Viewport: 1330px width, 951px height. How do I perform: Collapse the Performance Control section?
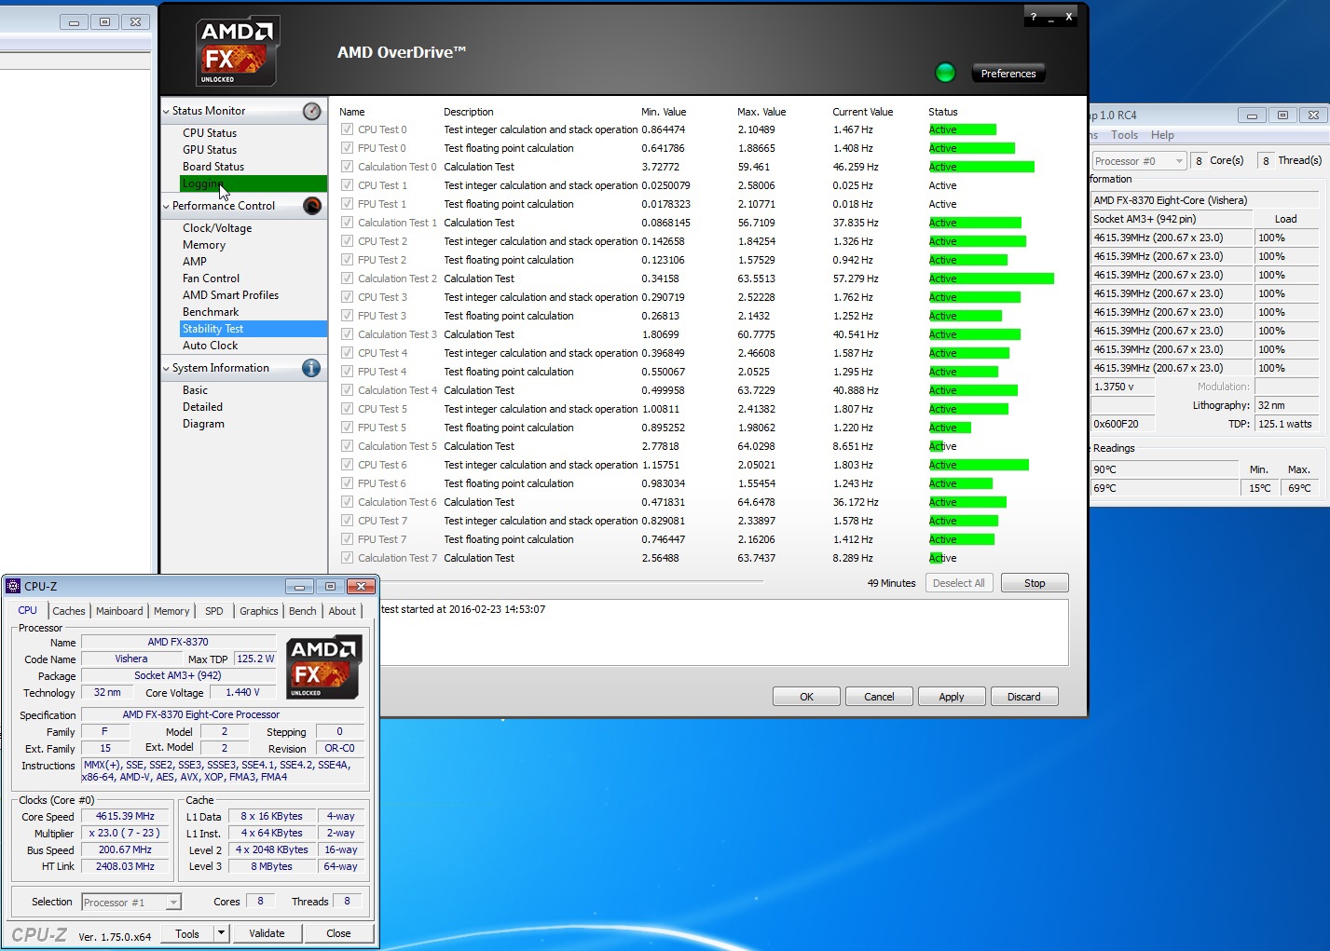tap(166, 207)
